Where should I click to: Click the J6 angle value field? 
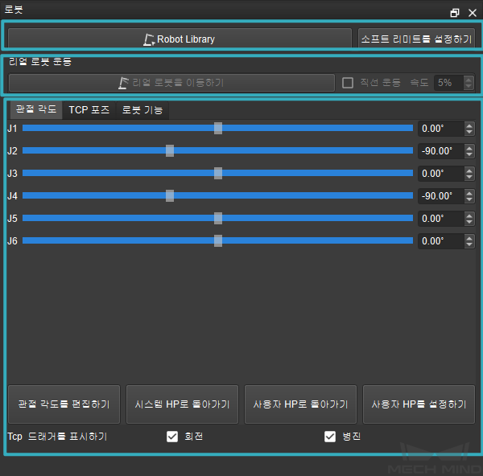441,241
